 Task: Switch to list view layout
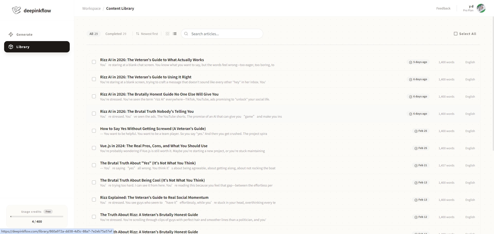[x=175, y=34]
